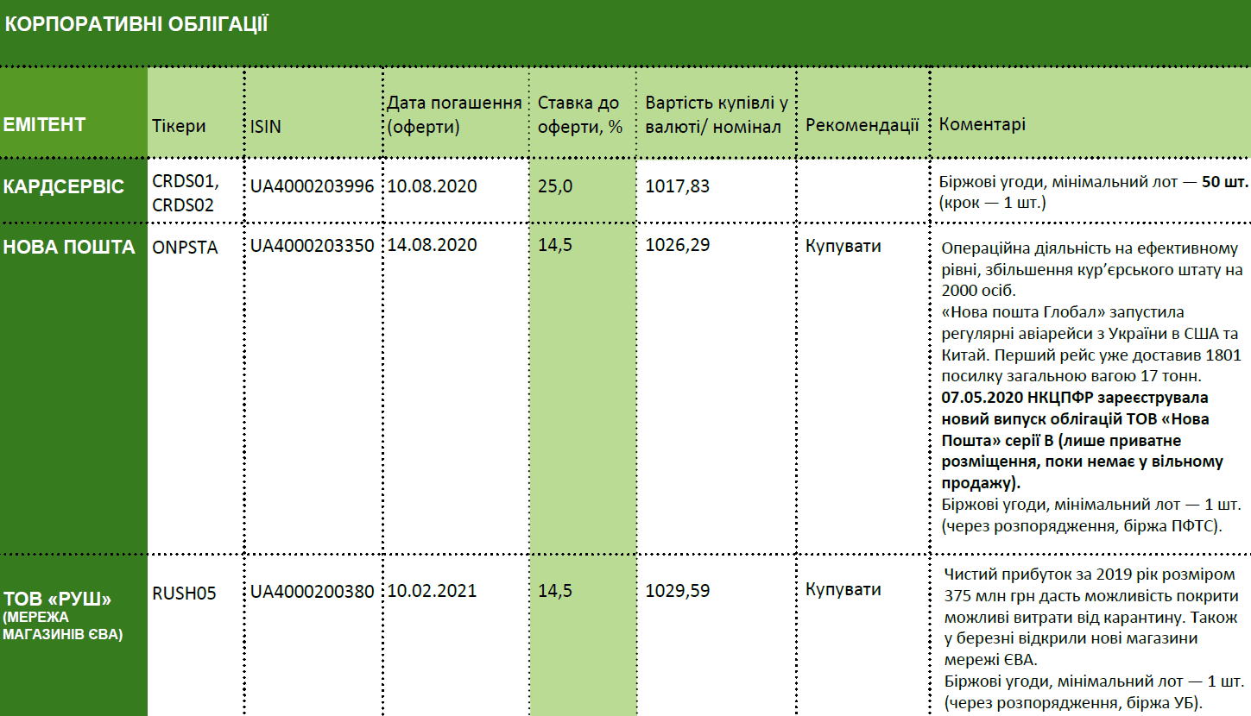Click the 14,5 rate in ТОВ «РУШ» row

pos(555,592)
